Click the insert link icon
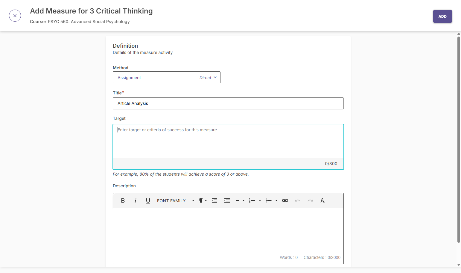This screenshot has height=273, width=461. (x=285, y=200)
